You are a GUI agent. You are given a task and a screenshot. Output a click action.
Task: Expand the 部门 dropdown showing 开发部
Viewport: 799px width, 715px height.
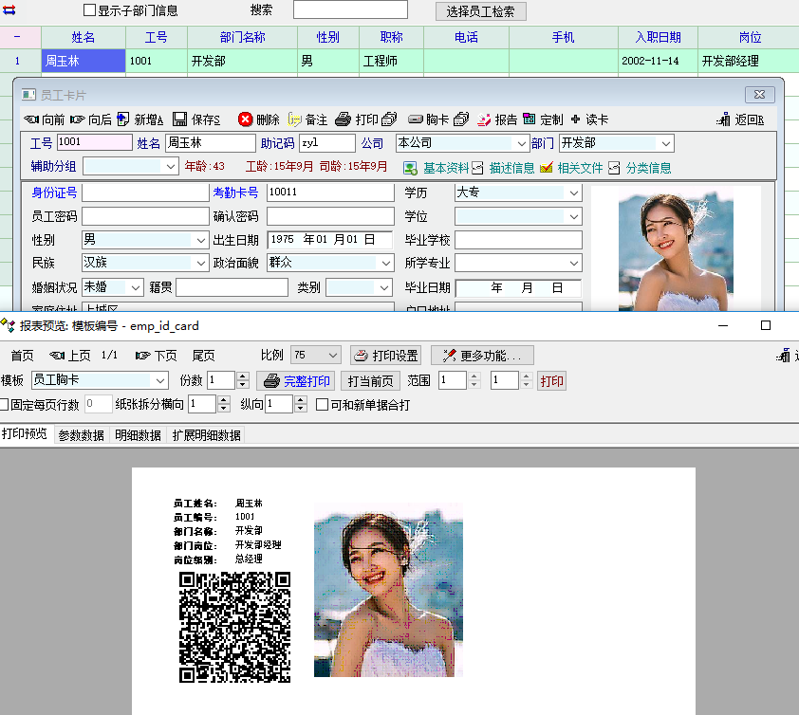tap(665, 143)
